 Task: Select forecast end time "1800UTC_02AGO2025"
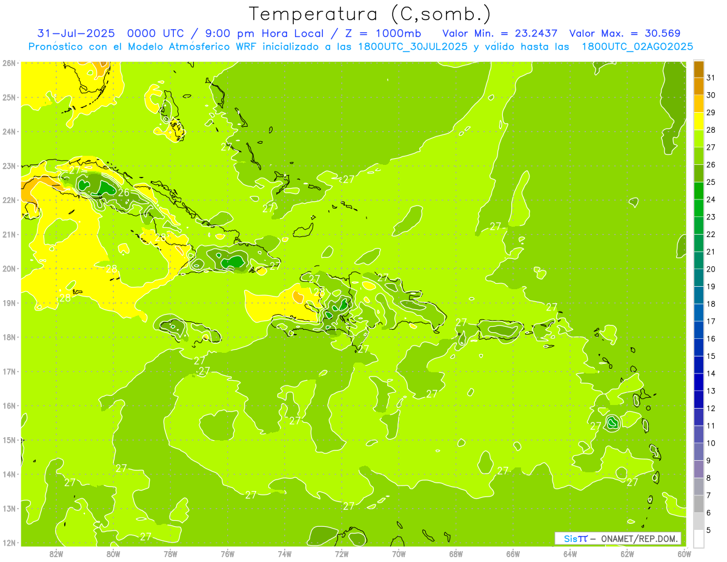[x=637, y=47]
